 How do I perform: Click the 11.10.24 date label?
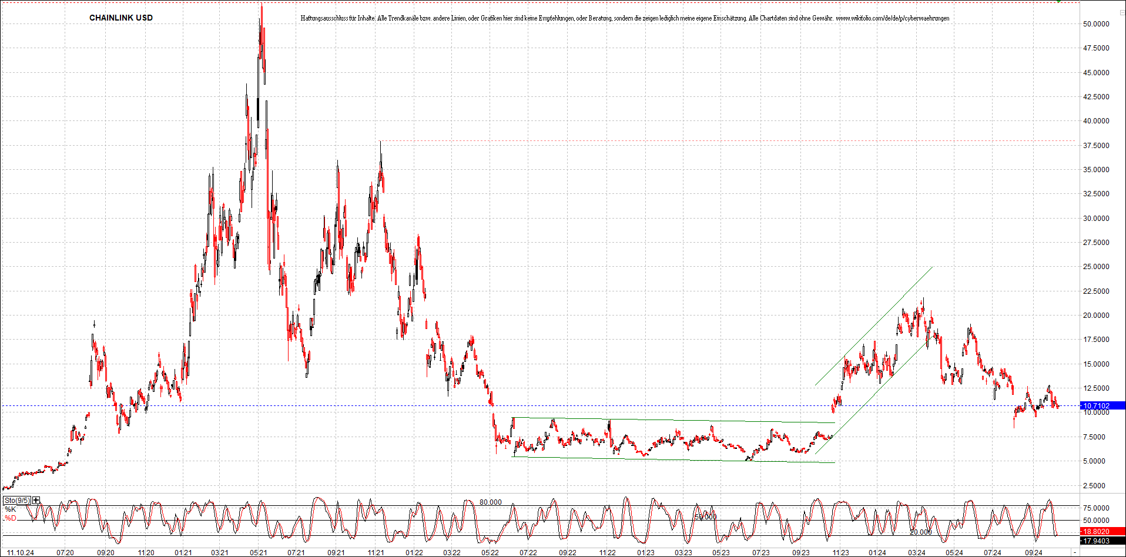click(x=21, y=553)
